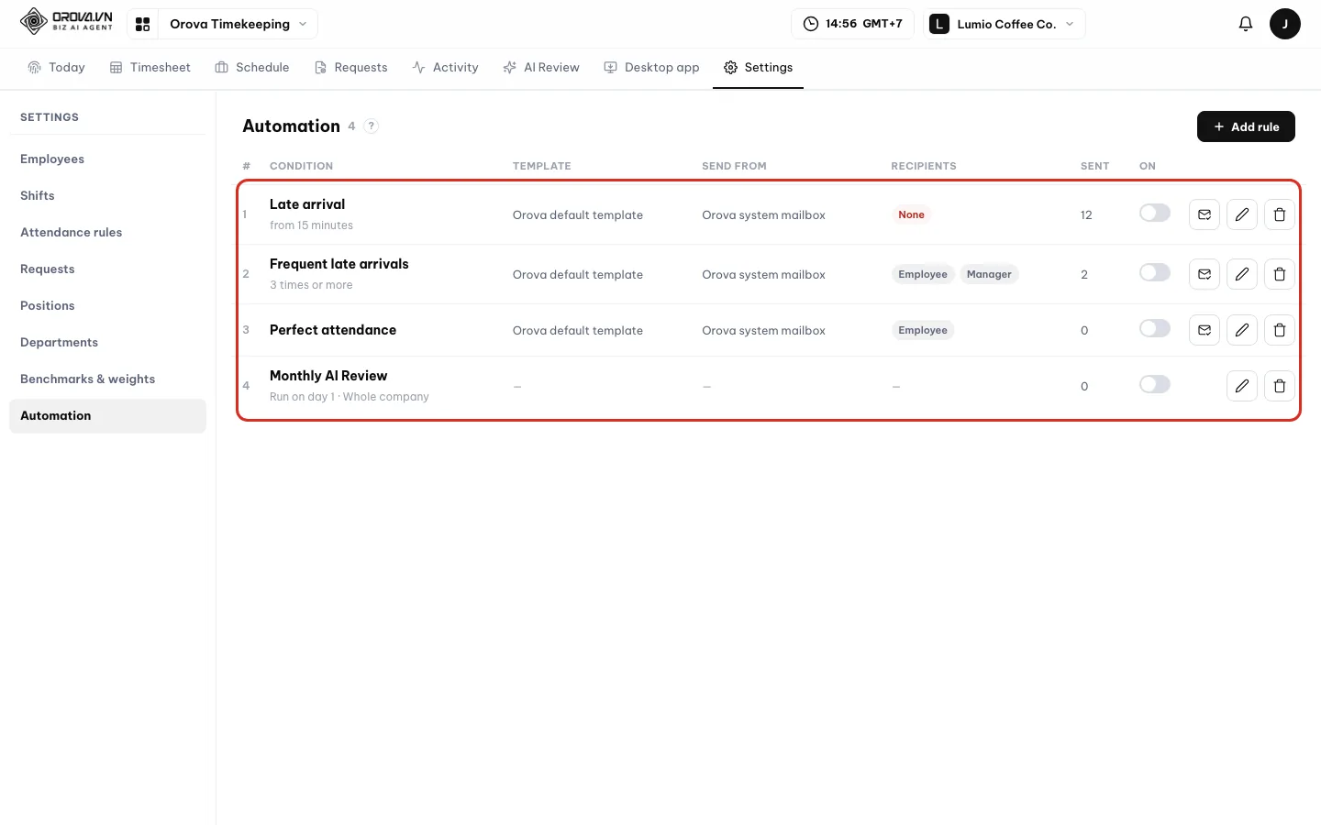Activate the Monthly AI Review toggle
1321x825 pixels.
tap(1155, 384)
